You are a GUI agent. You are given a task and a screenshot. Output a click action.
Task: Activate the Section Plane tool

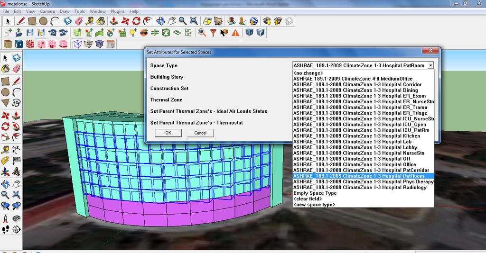(x=17, y=229)
